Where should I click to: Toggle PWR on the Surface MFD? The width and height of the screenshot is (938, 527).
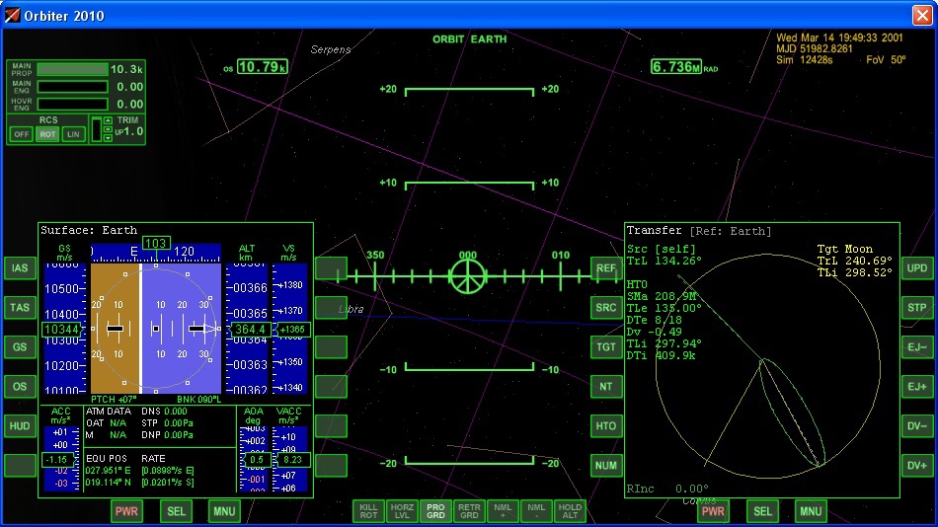(x=126, y=511)
